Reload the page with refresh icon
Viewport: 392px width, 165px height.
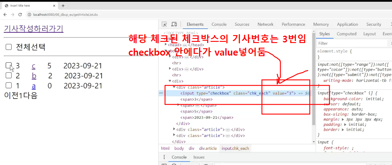coord(20,15)
